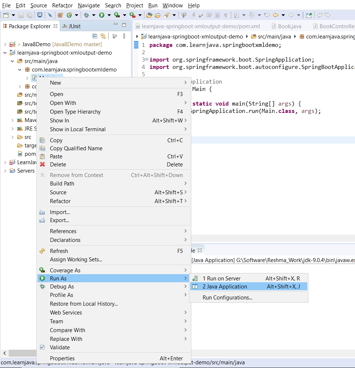
Task: Click the Save icon in toolbar
Action: tap(21, 15)
